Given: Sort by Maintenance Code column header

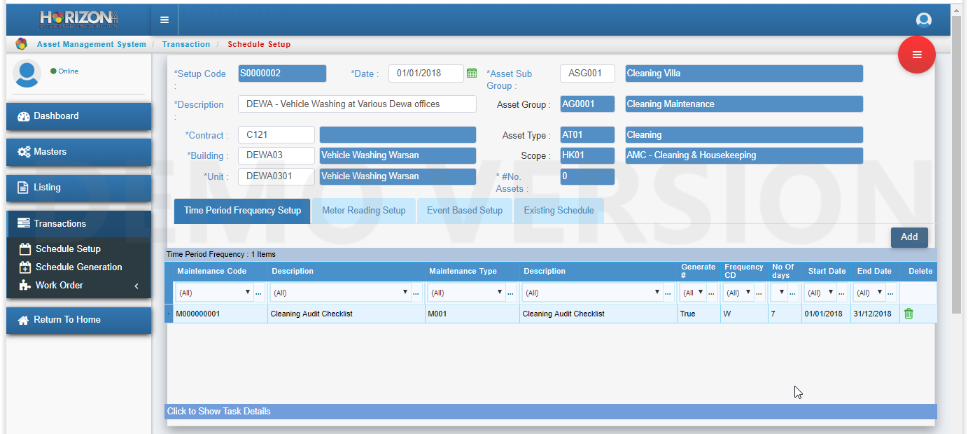Looking at the screenshot, I should click(212, 271).
